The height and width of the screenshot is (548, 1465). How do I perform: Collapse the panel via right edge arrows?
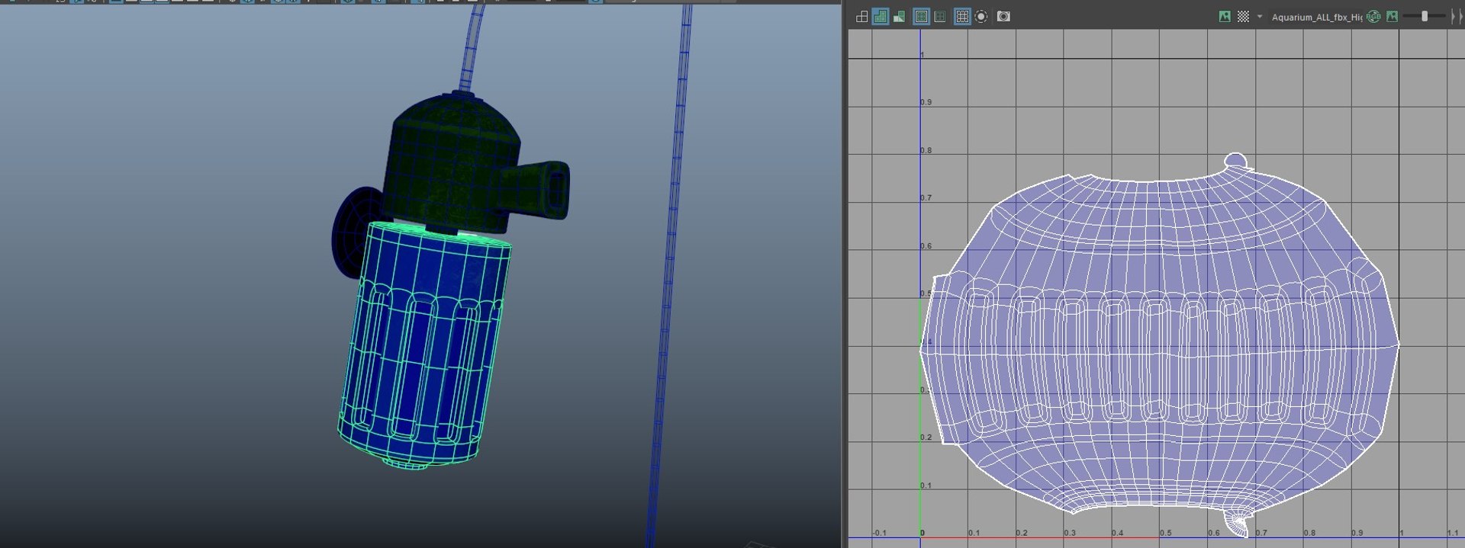[x=1456, y=16]
